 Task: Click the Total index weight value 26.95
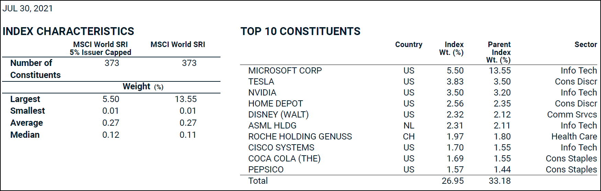[453, 181]
